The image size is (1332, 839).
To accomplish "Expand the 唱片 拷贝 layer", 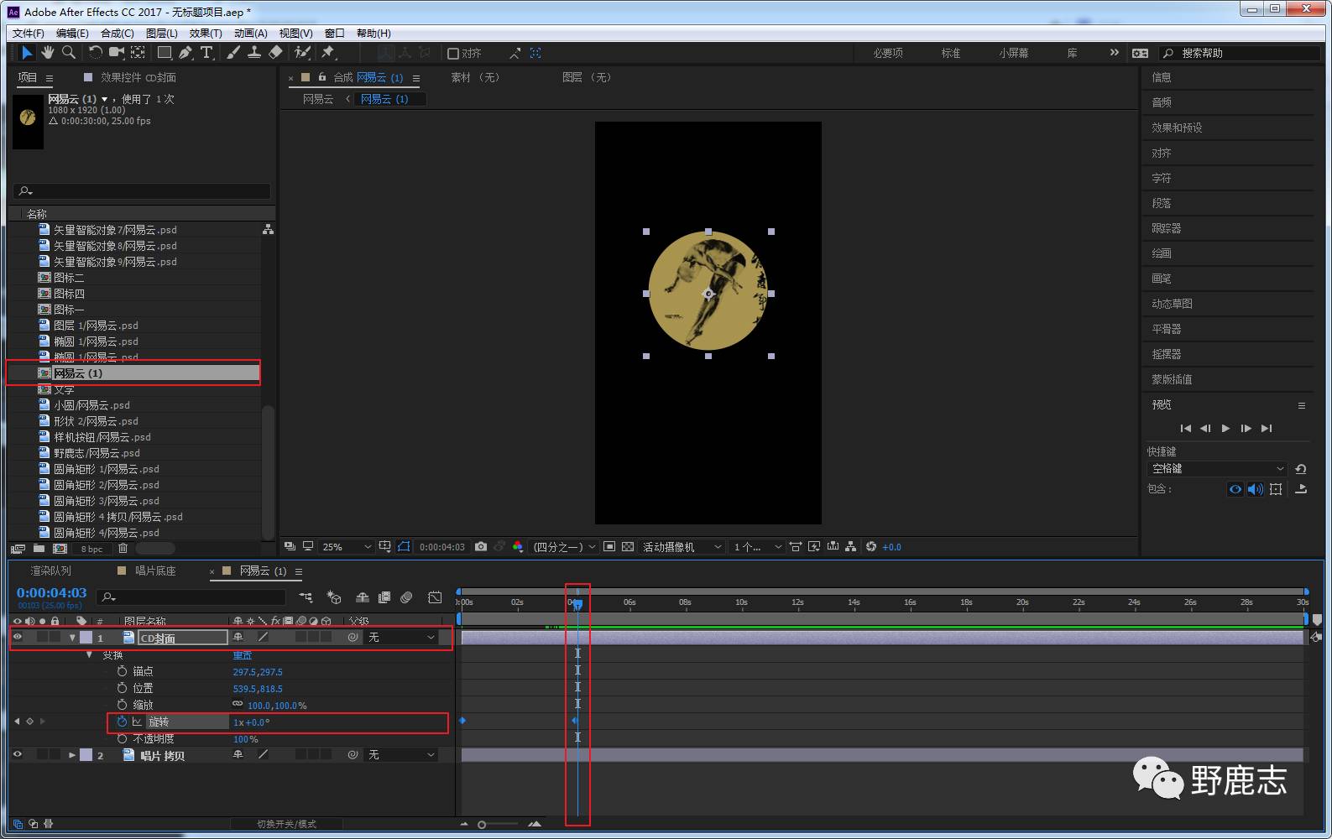I will tap(72, 755).
